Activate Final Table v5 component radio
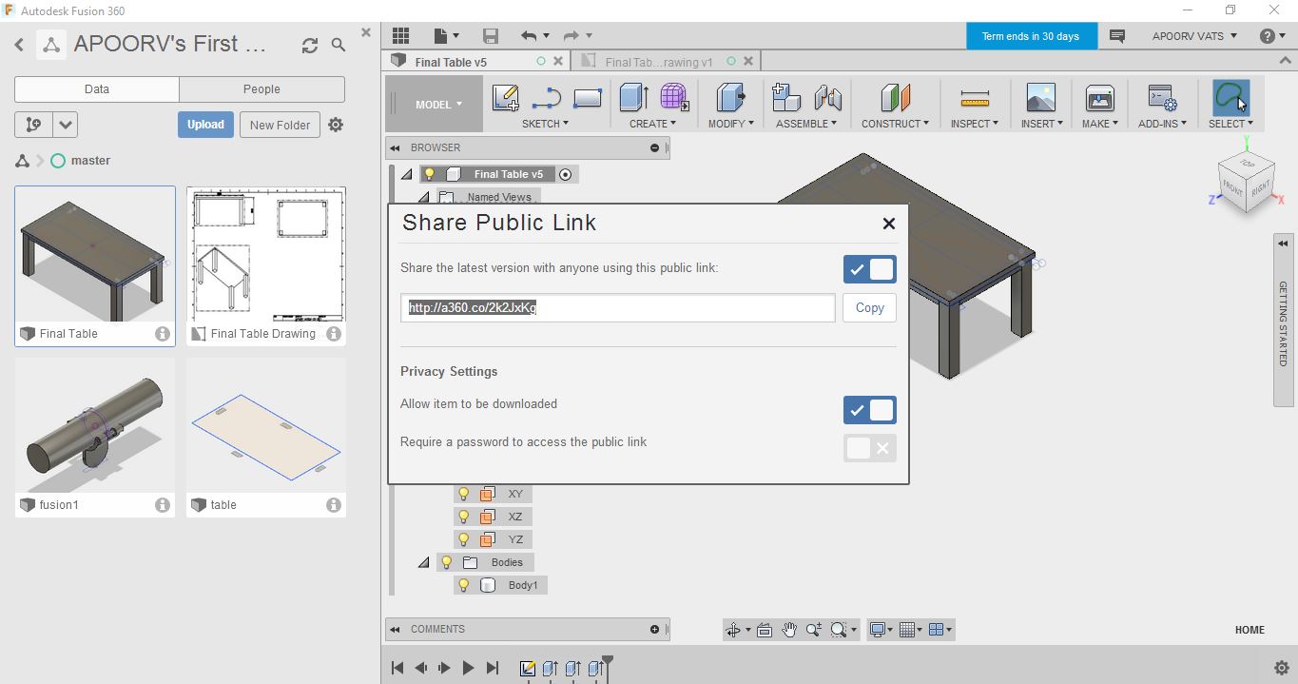Screen dimensions: 1298x684 pos(565,174)
